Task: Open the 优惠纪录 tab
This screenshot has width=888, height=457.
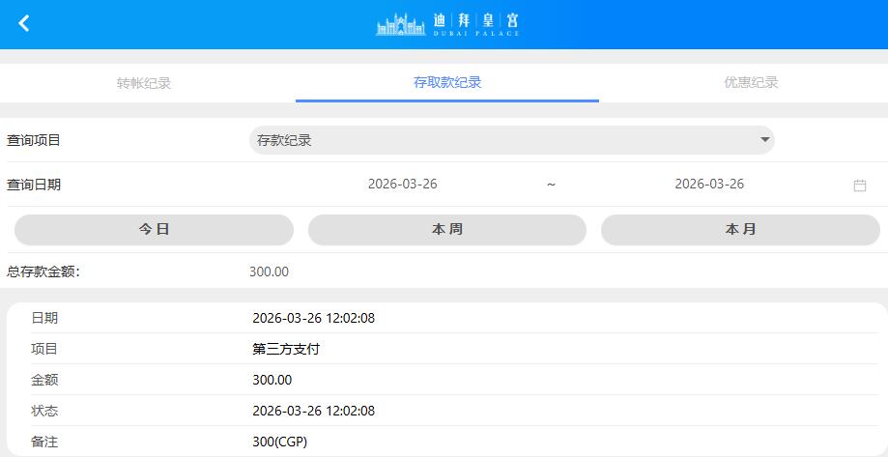Action: pos(751,83)
